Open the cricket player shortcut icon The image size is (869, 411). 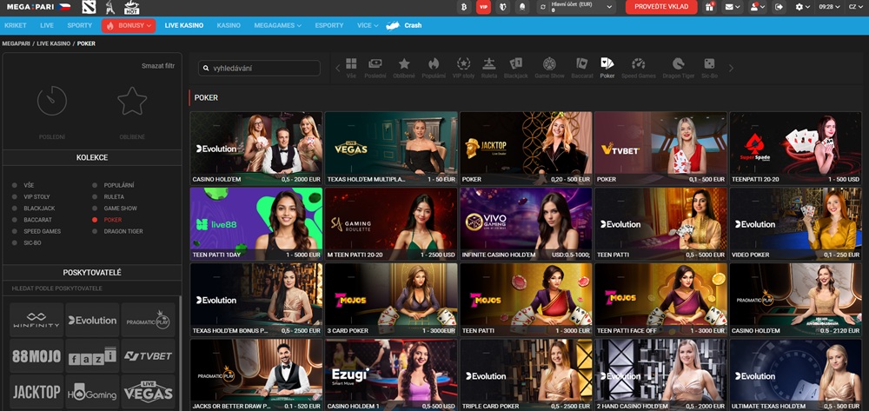109,7
